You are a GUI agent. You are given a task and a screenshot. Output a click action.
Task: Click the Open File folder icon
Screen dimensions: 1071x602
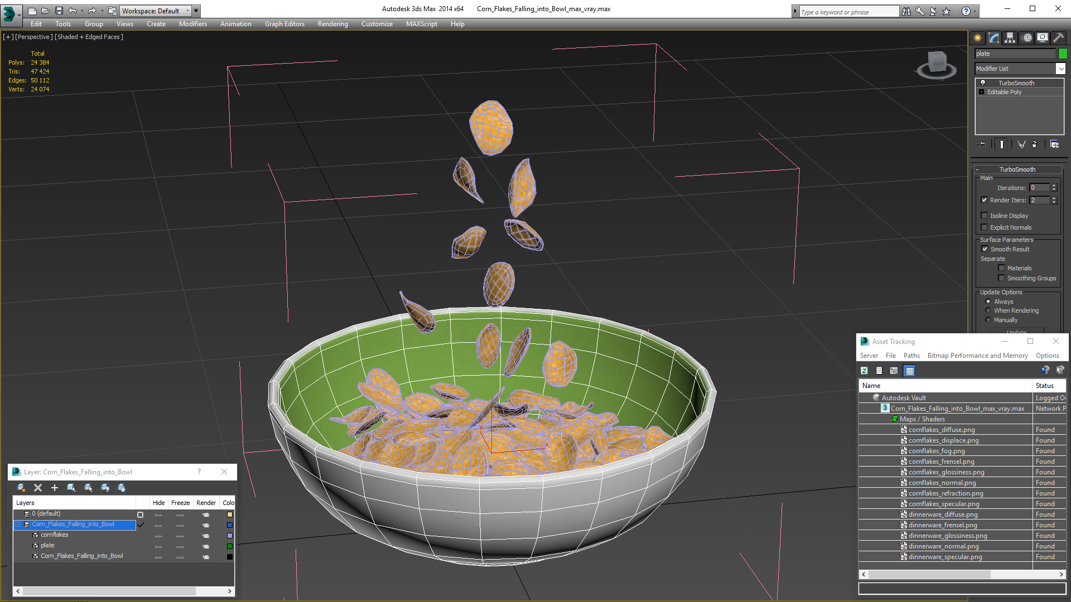46,11
